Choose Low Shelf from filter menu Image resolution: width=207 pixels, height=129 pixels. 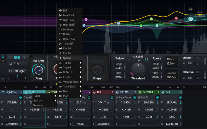click(70, 15)
